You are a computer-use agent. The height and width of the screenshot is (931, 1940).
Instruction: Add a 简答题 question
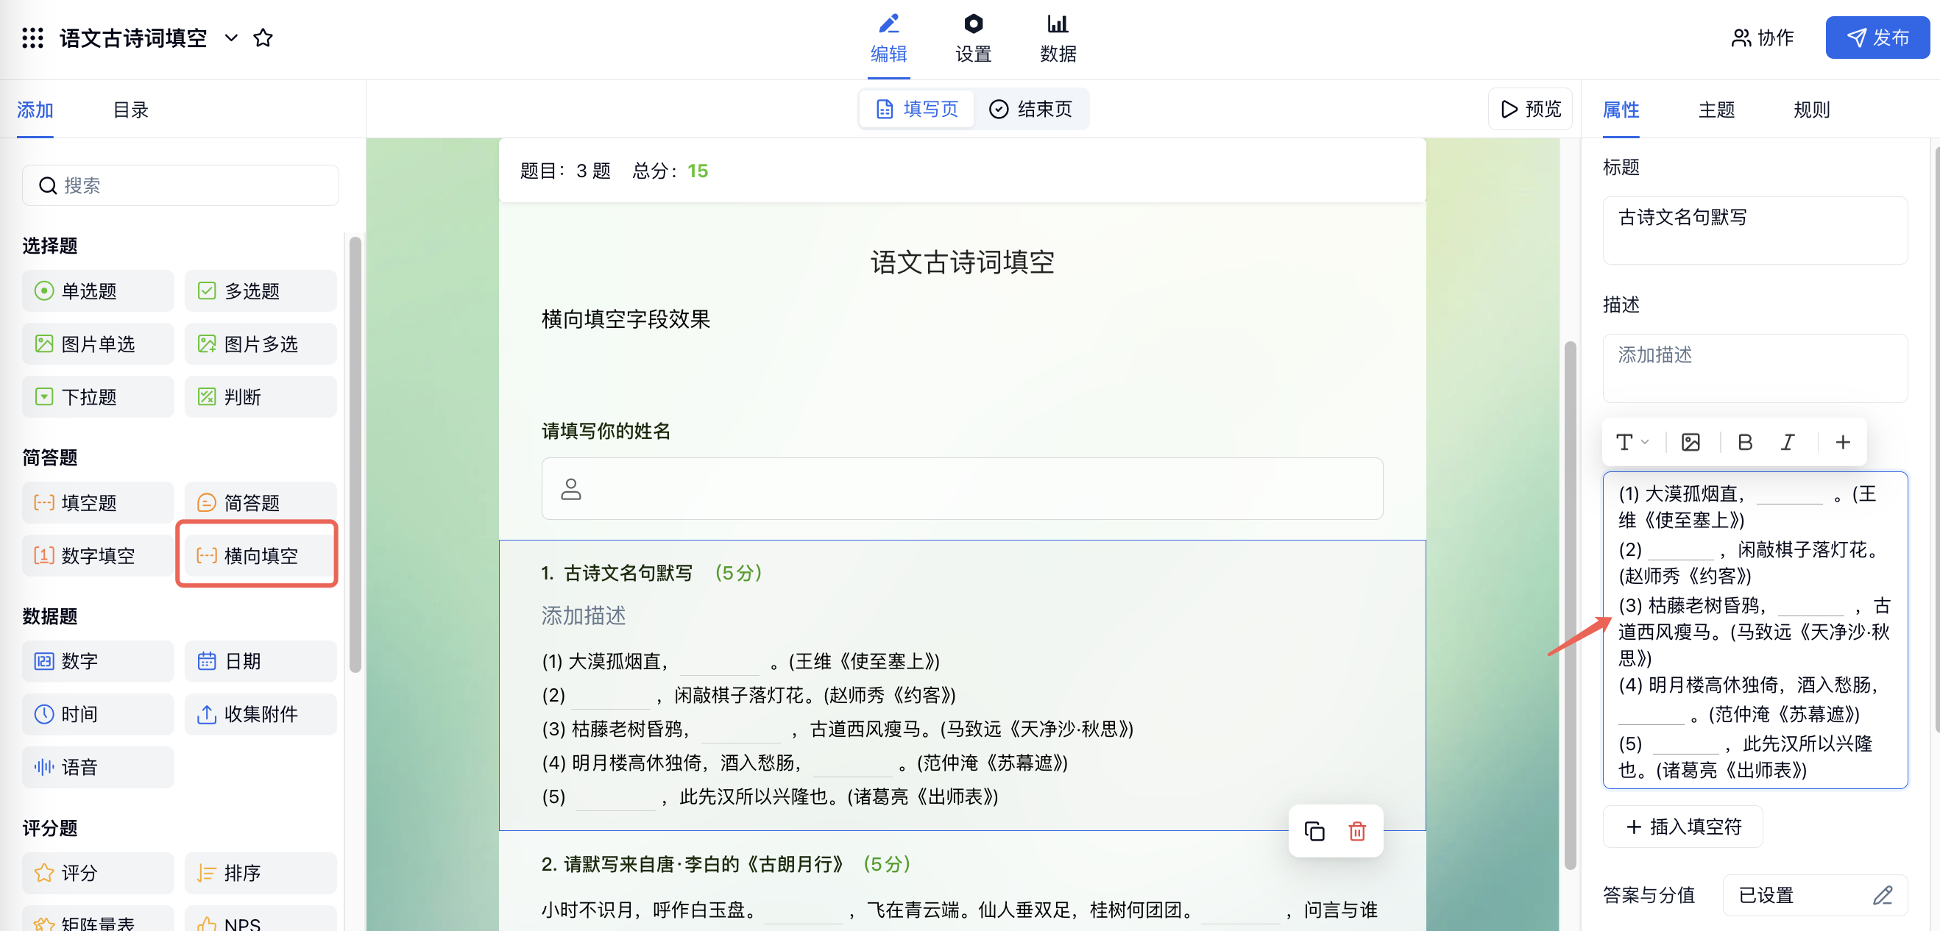[x=261, y=503]
